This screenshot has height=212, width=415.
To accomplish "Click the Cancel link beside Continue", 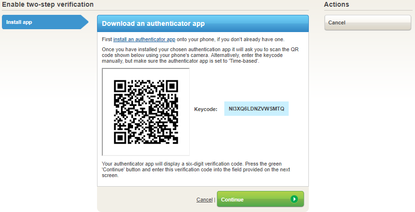I will click(x=204, y=200).
